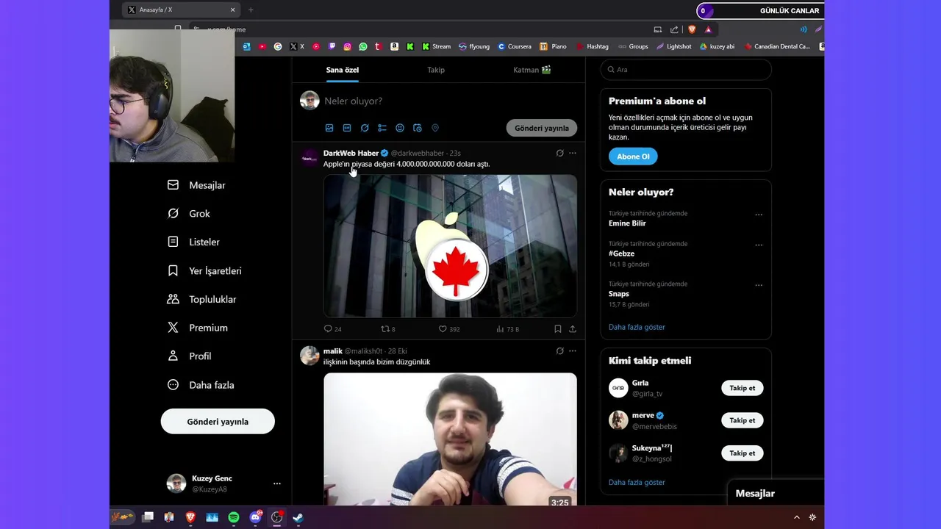This screenshot has height=529, width=941.
Task: Open Mesajlar drawer at bottom right
Action: pos(775,494)
